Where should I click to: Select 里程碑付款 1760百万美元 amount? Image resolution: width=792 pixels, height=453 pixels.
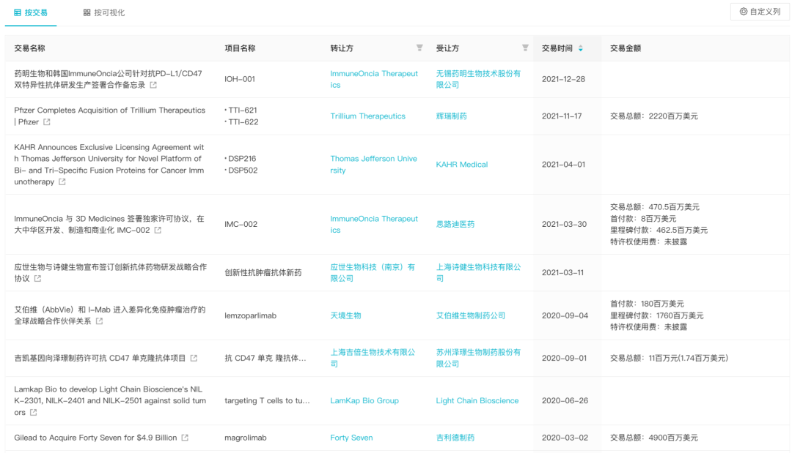pyautogui.click(x=656, y=315)
